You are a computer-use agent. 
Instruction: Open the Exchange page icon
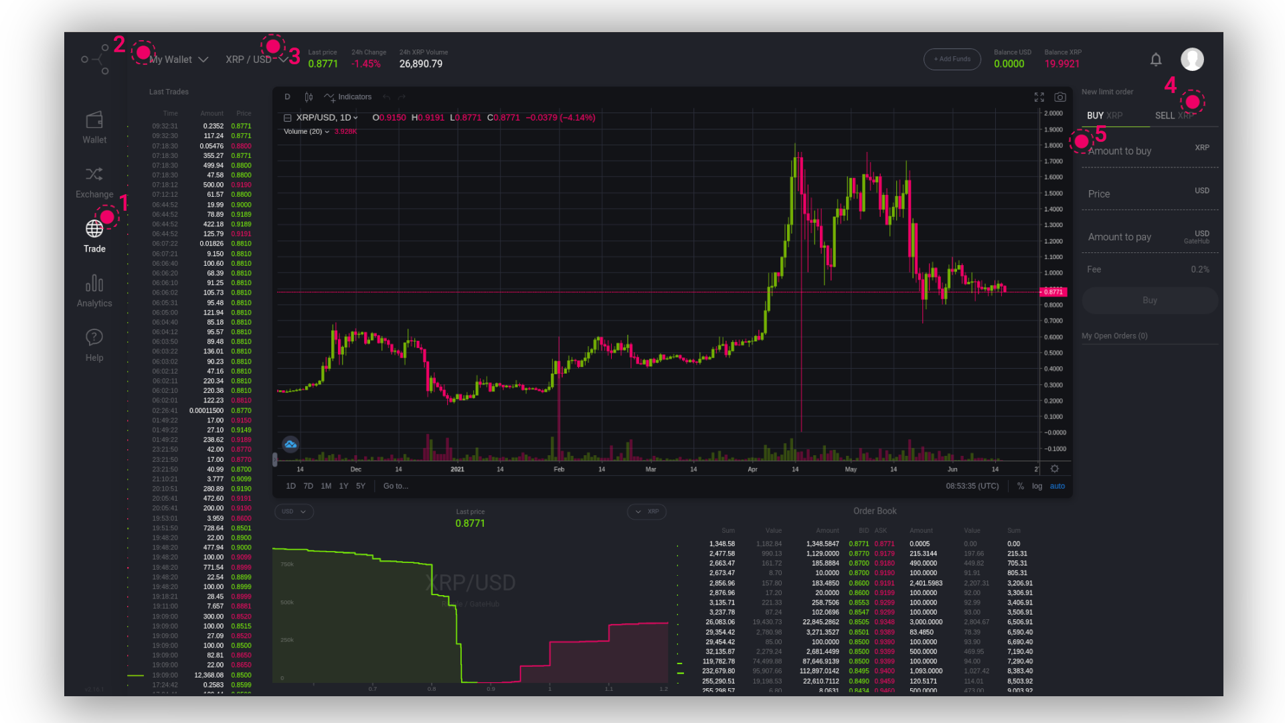(94, 175)
